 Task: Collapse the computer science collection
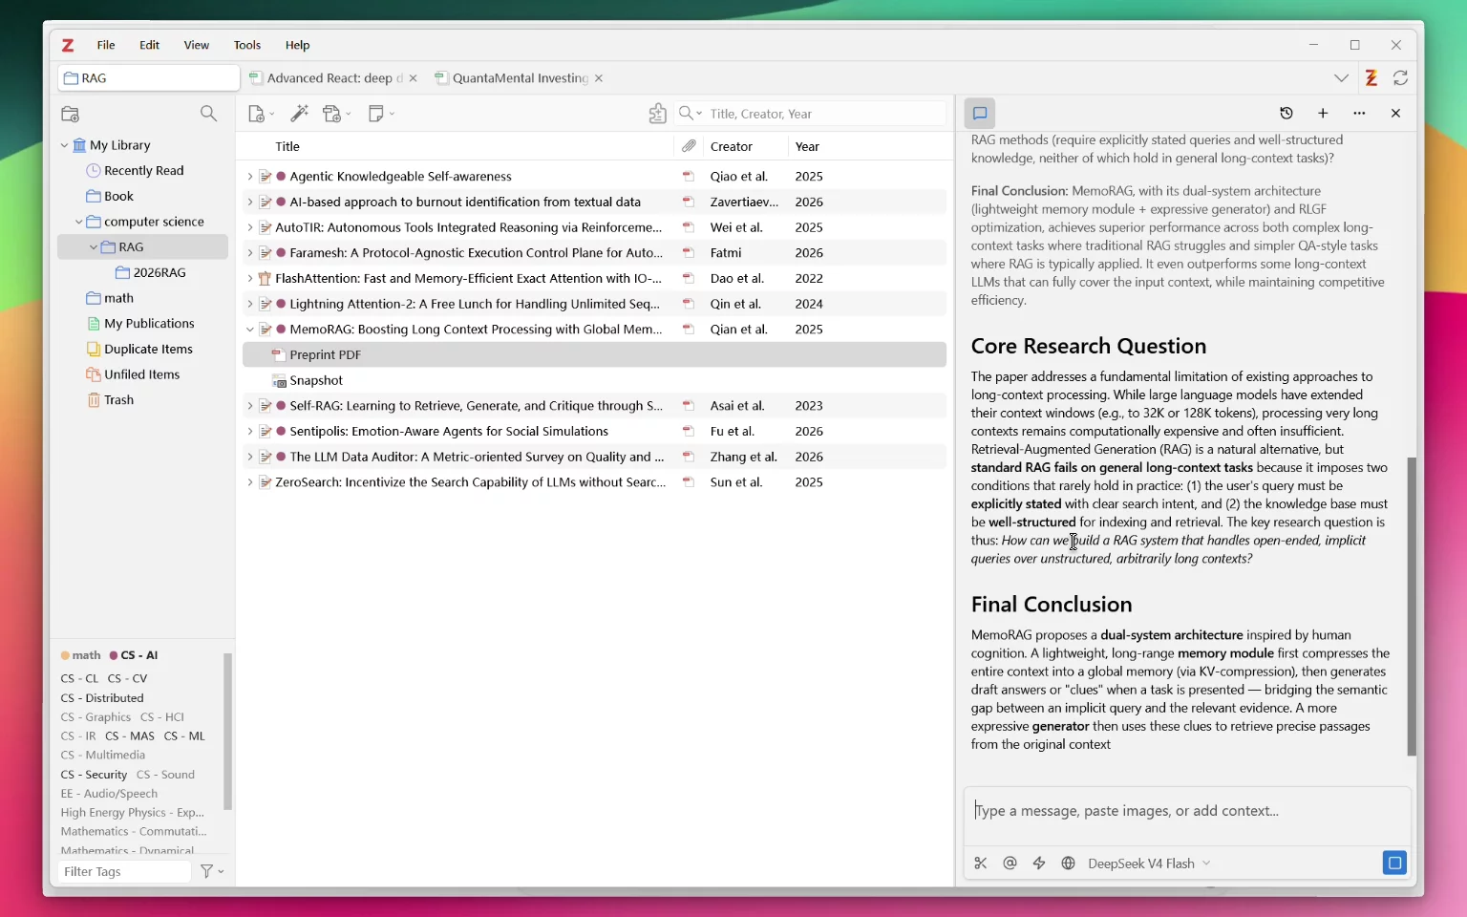[x=78, y=222]
